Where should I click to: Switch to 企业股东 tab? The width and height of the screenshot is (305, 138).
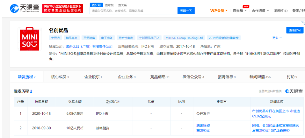click(x=93, y=77)
